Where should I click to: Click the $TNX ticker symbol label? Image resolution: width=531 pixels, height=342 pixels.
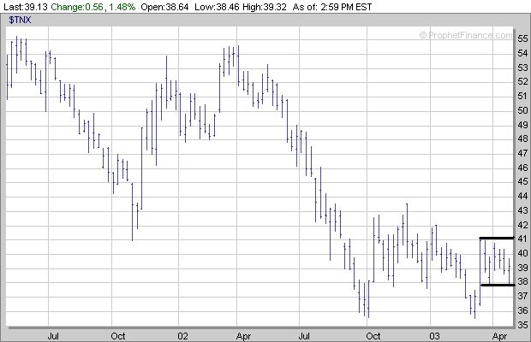pos(20,20)
